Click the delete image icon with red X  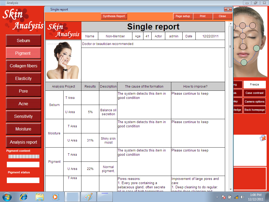pos(263,138)
